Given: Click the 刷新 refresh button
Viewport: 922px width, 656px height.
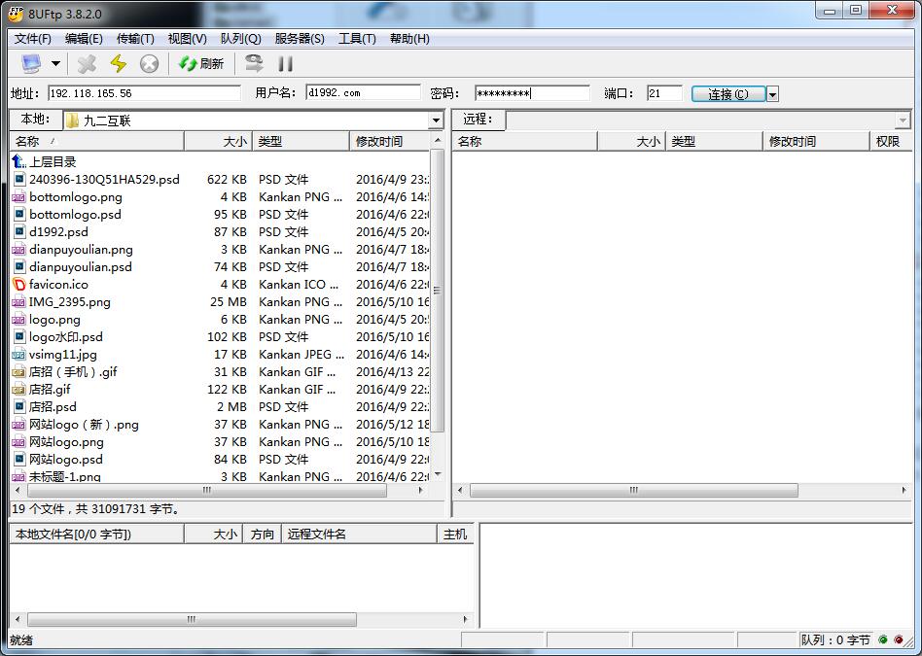Looking at the screenshot, I should [x=201, y=64].
